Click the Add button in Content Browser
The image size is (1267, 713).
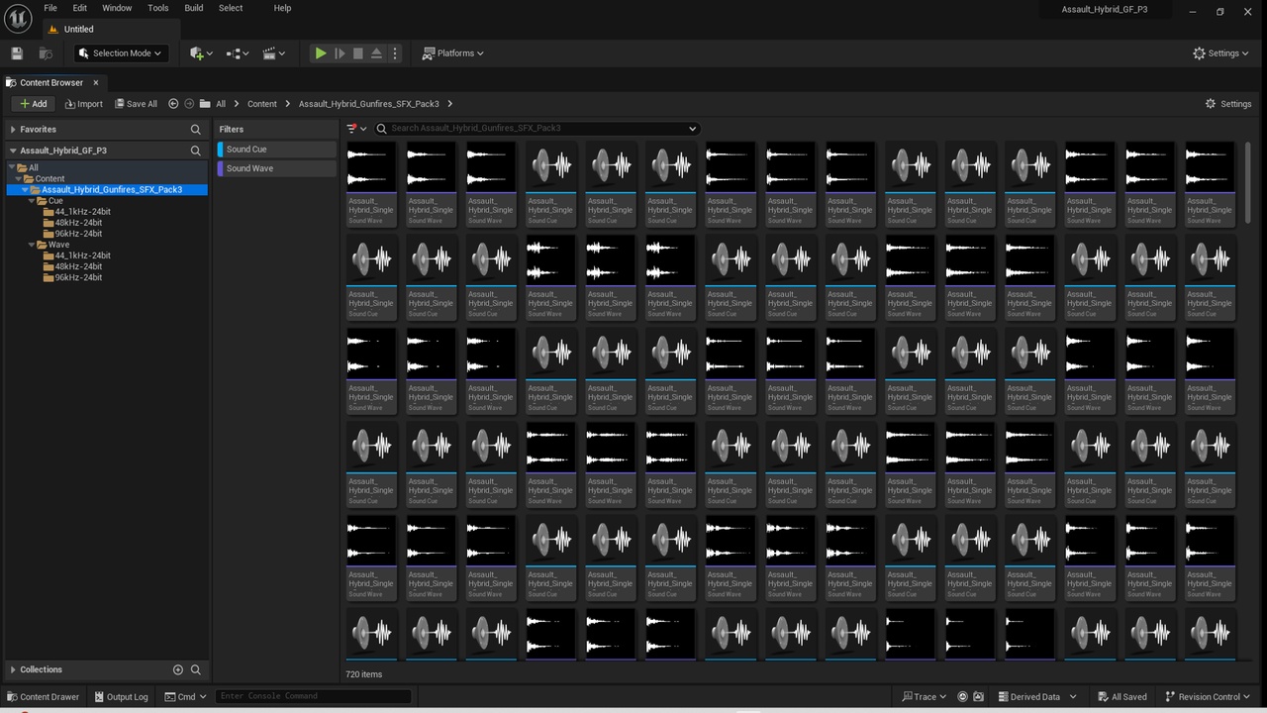[34, 104]
